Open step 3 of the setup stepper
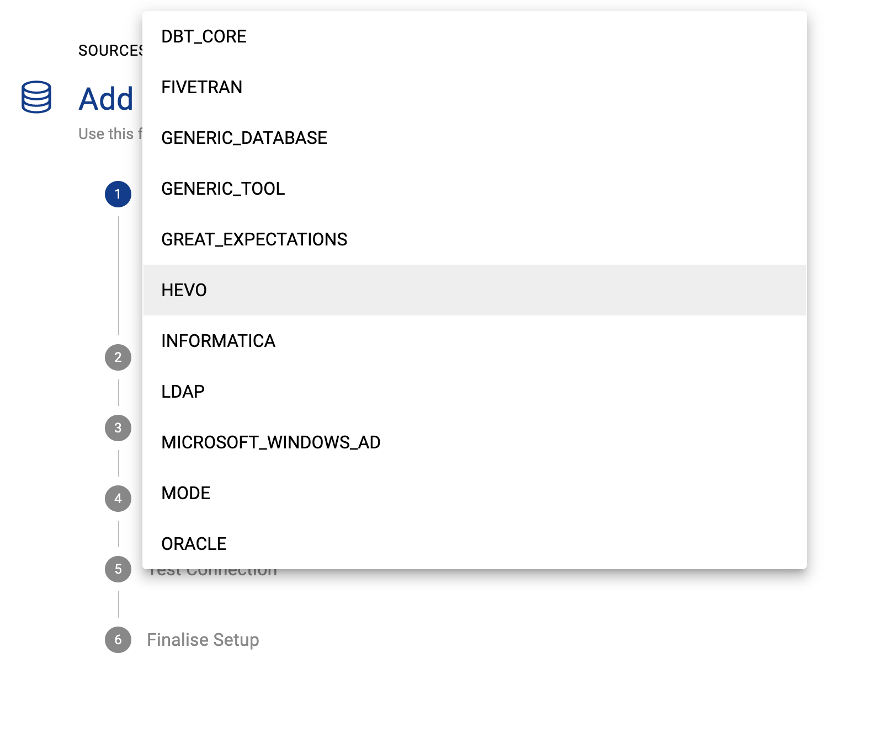The width and height of the screenshot is (893, 749). [x=118, y=428]
